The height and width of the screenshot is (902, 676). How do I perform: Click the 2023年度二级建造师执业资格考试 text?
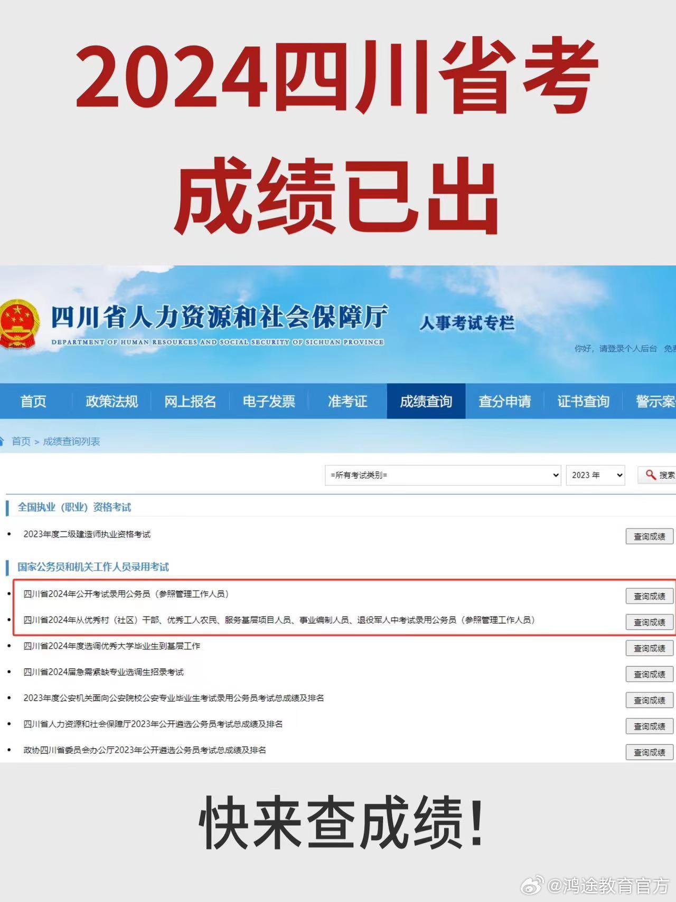coord(87,534)
